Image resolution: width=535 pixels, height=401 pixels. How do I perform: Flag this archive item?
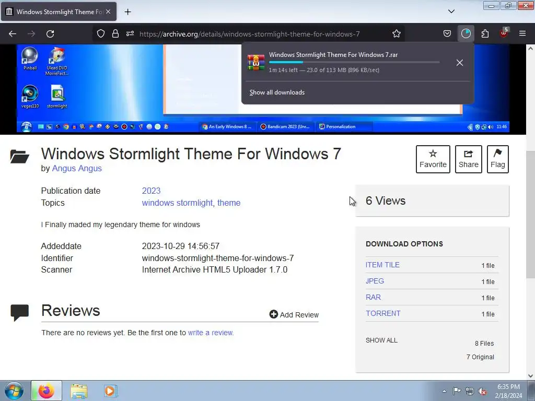point(498,159)
